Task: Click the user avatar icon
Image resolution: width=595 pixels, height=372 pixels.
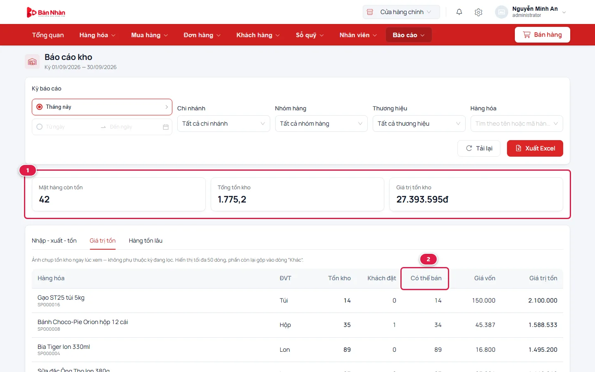Action: [501, 12]
